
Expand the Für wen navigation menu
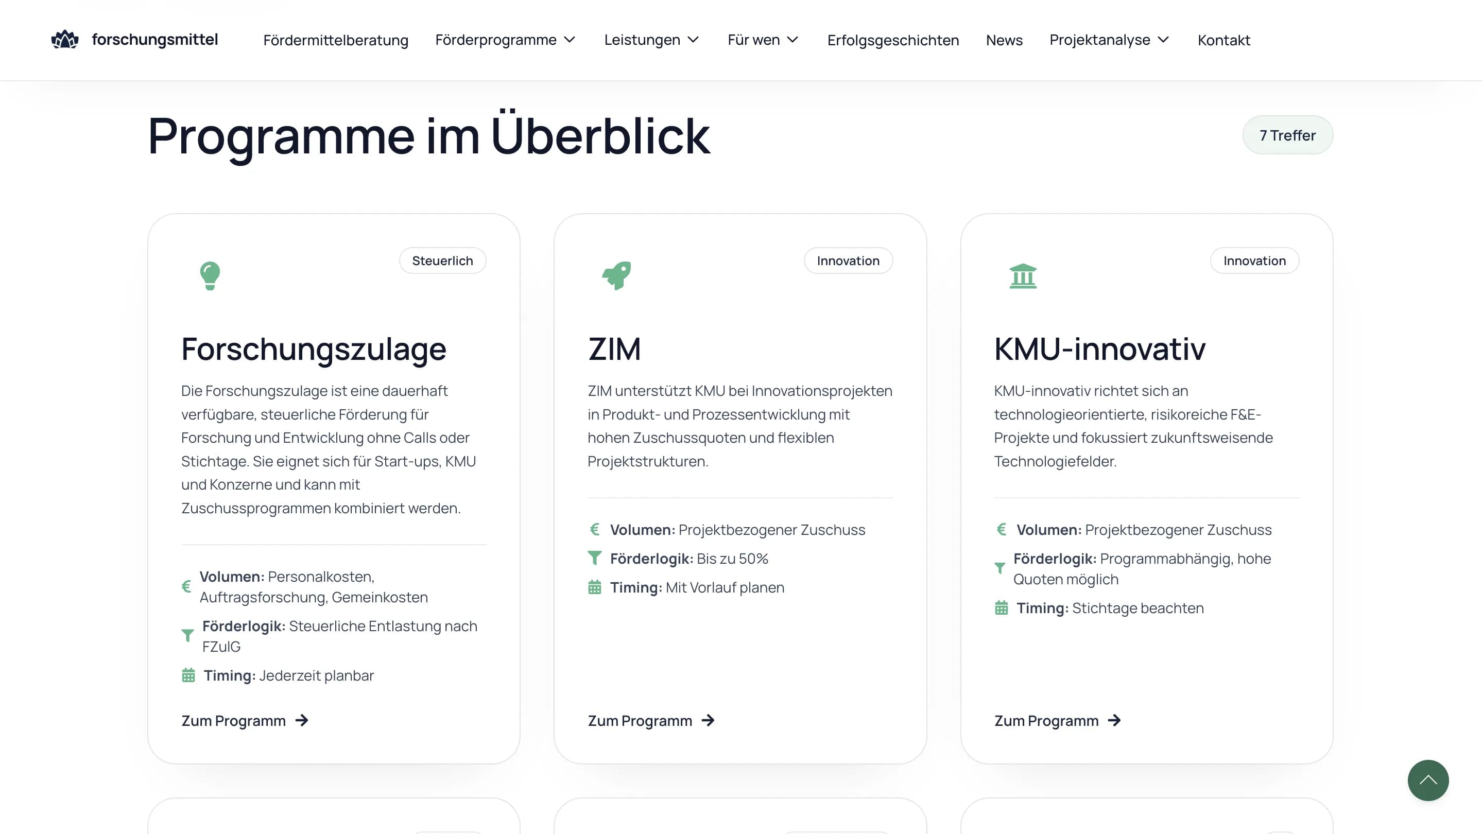click(x=763, y=40)
